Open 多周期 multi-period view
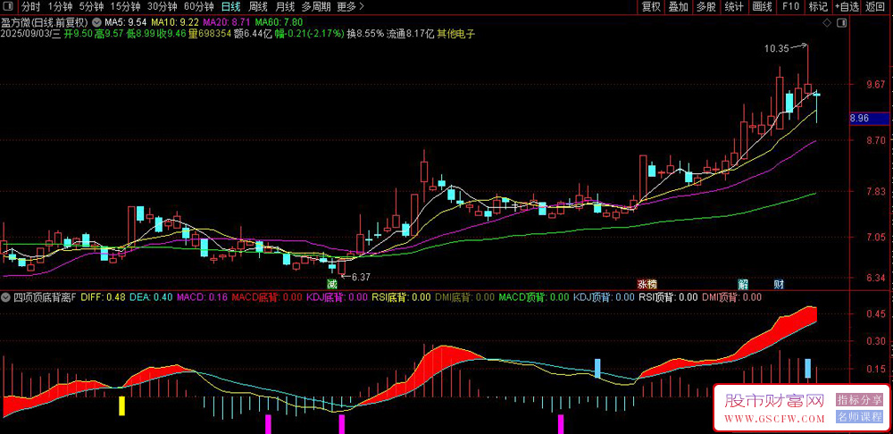Image resolution: width=893 pixels, height=434 pixels. (x=315, y=7)
